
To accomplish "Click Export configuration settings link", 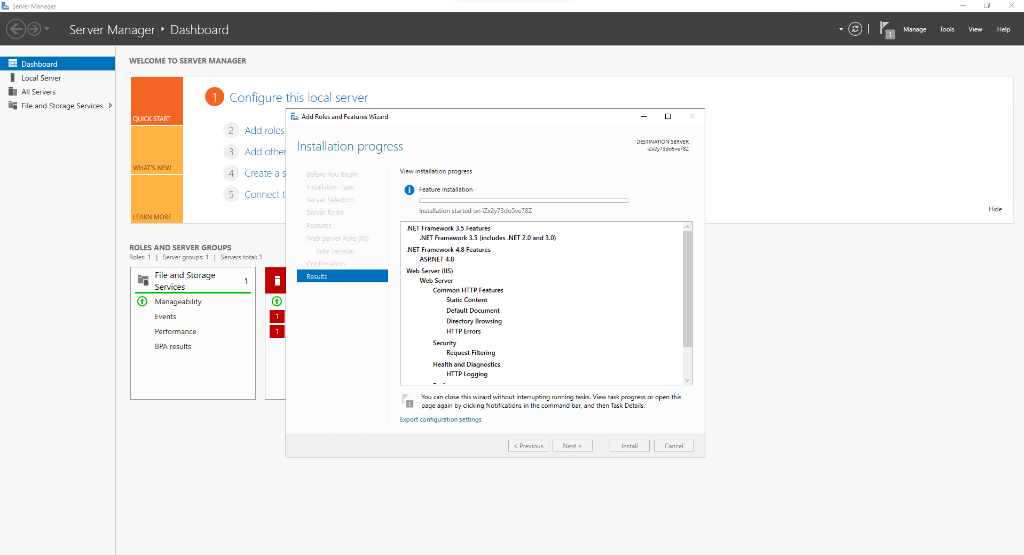I will (x=440, y=419).
